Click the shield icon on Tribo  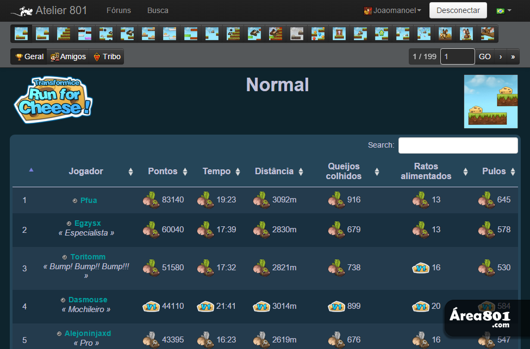97,56
